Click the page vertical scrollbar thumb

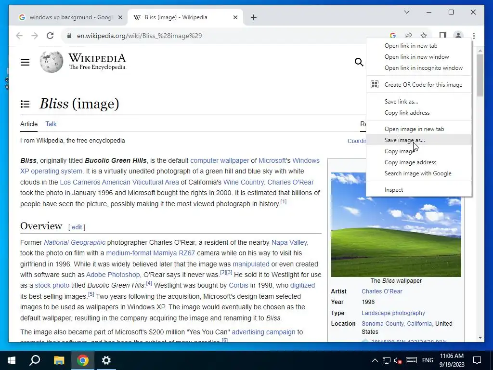[480, 76]
